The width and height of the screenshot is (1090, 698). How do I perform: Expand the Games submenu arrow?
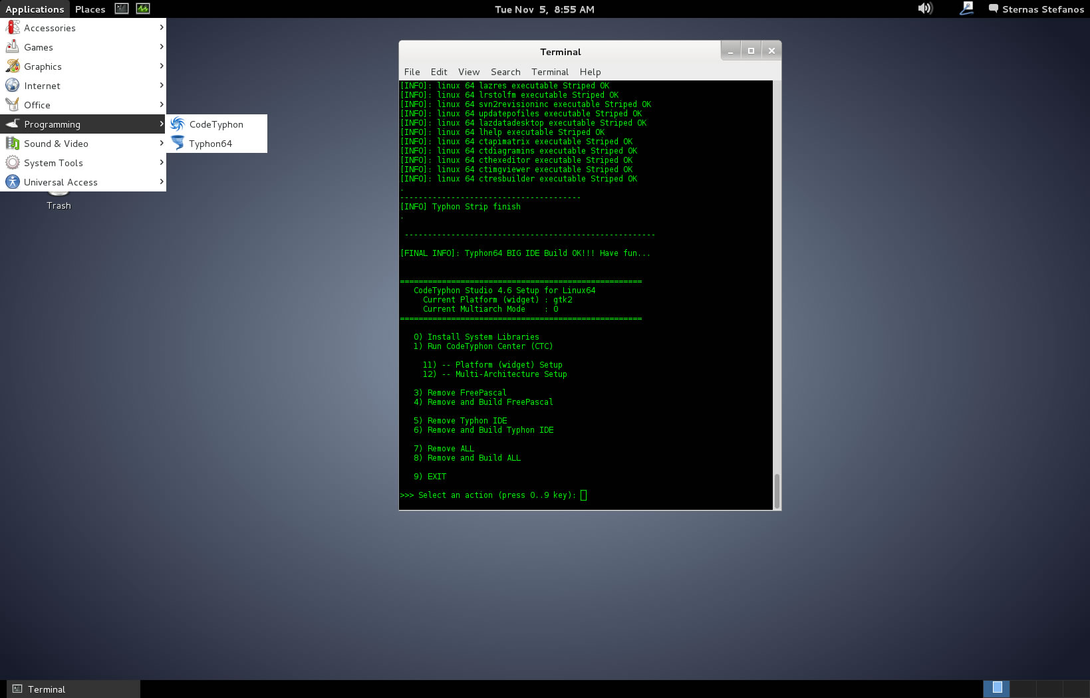[162, 47]
